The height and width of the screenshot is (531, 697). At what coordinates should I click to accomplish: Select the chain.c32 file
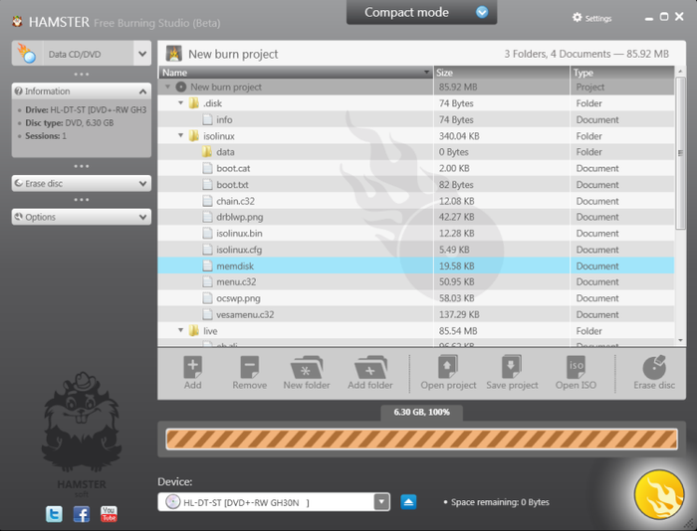click(x=416, y=201)
